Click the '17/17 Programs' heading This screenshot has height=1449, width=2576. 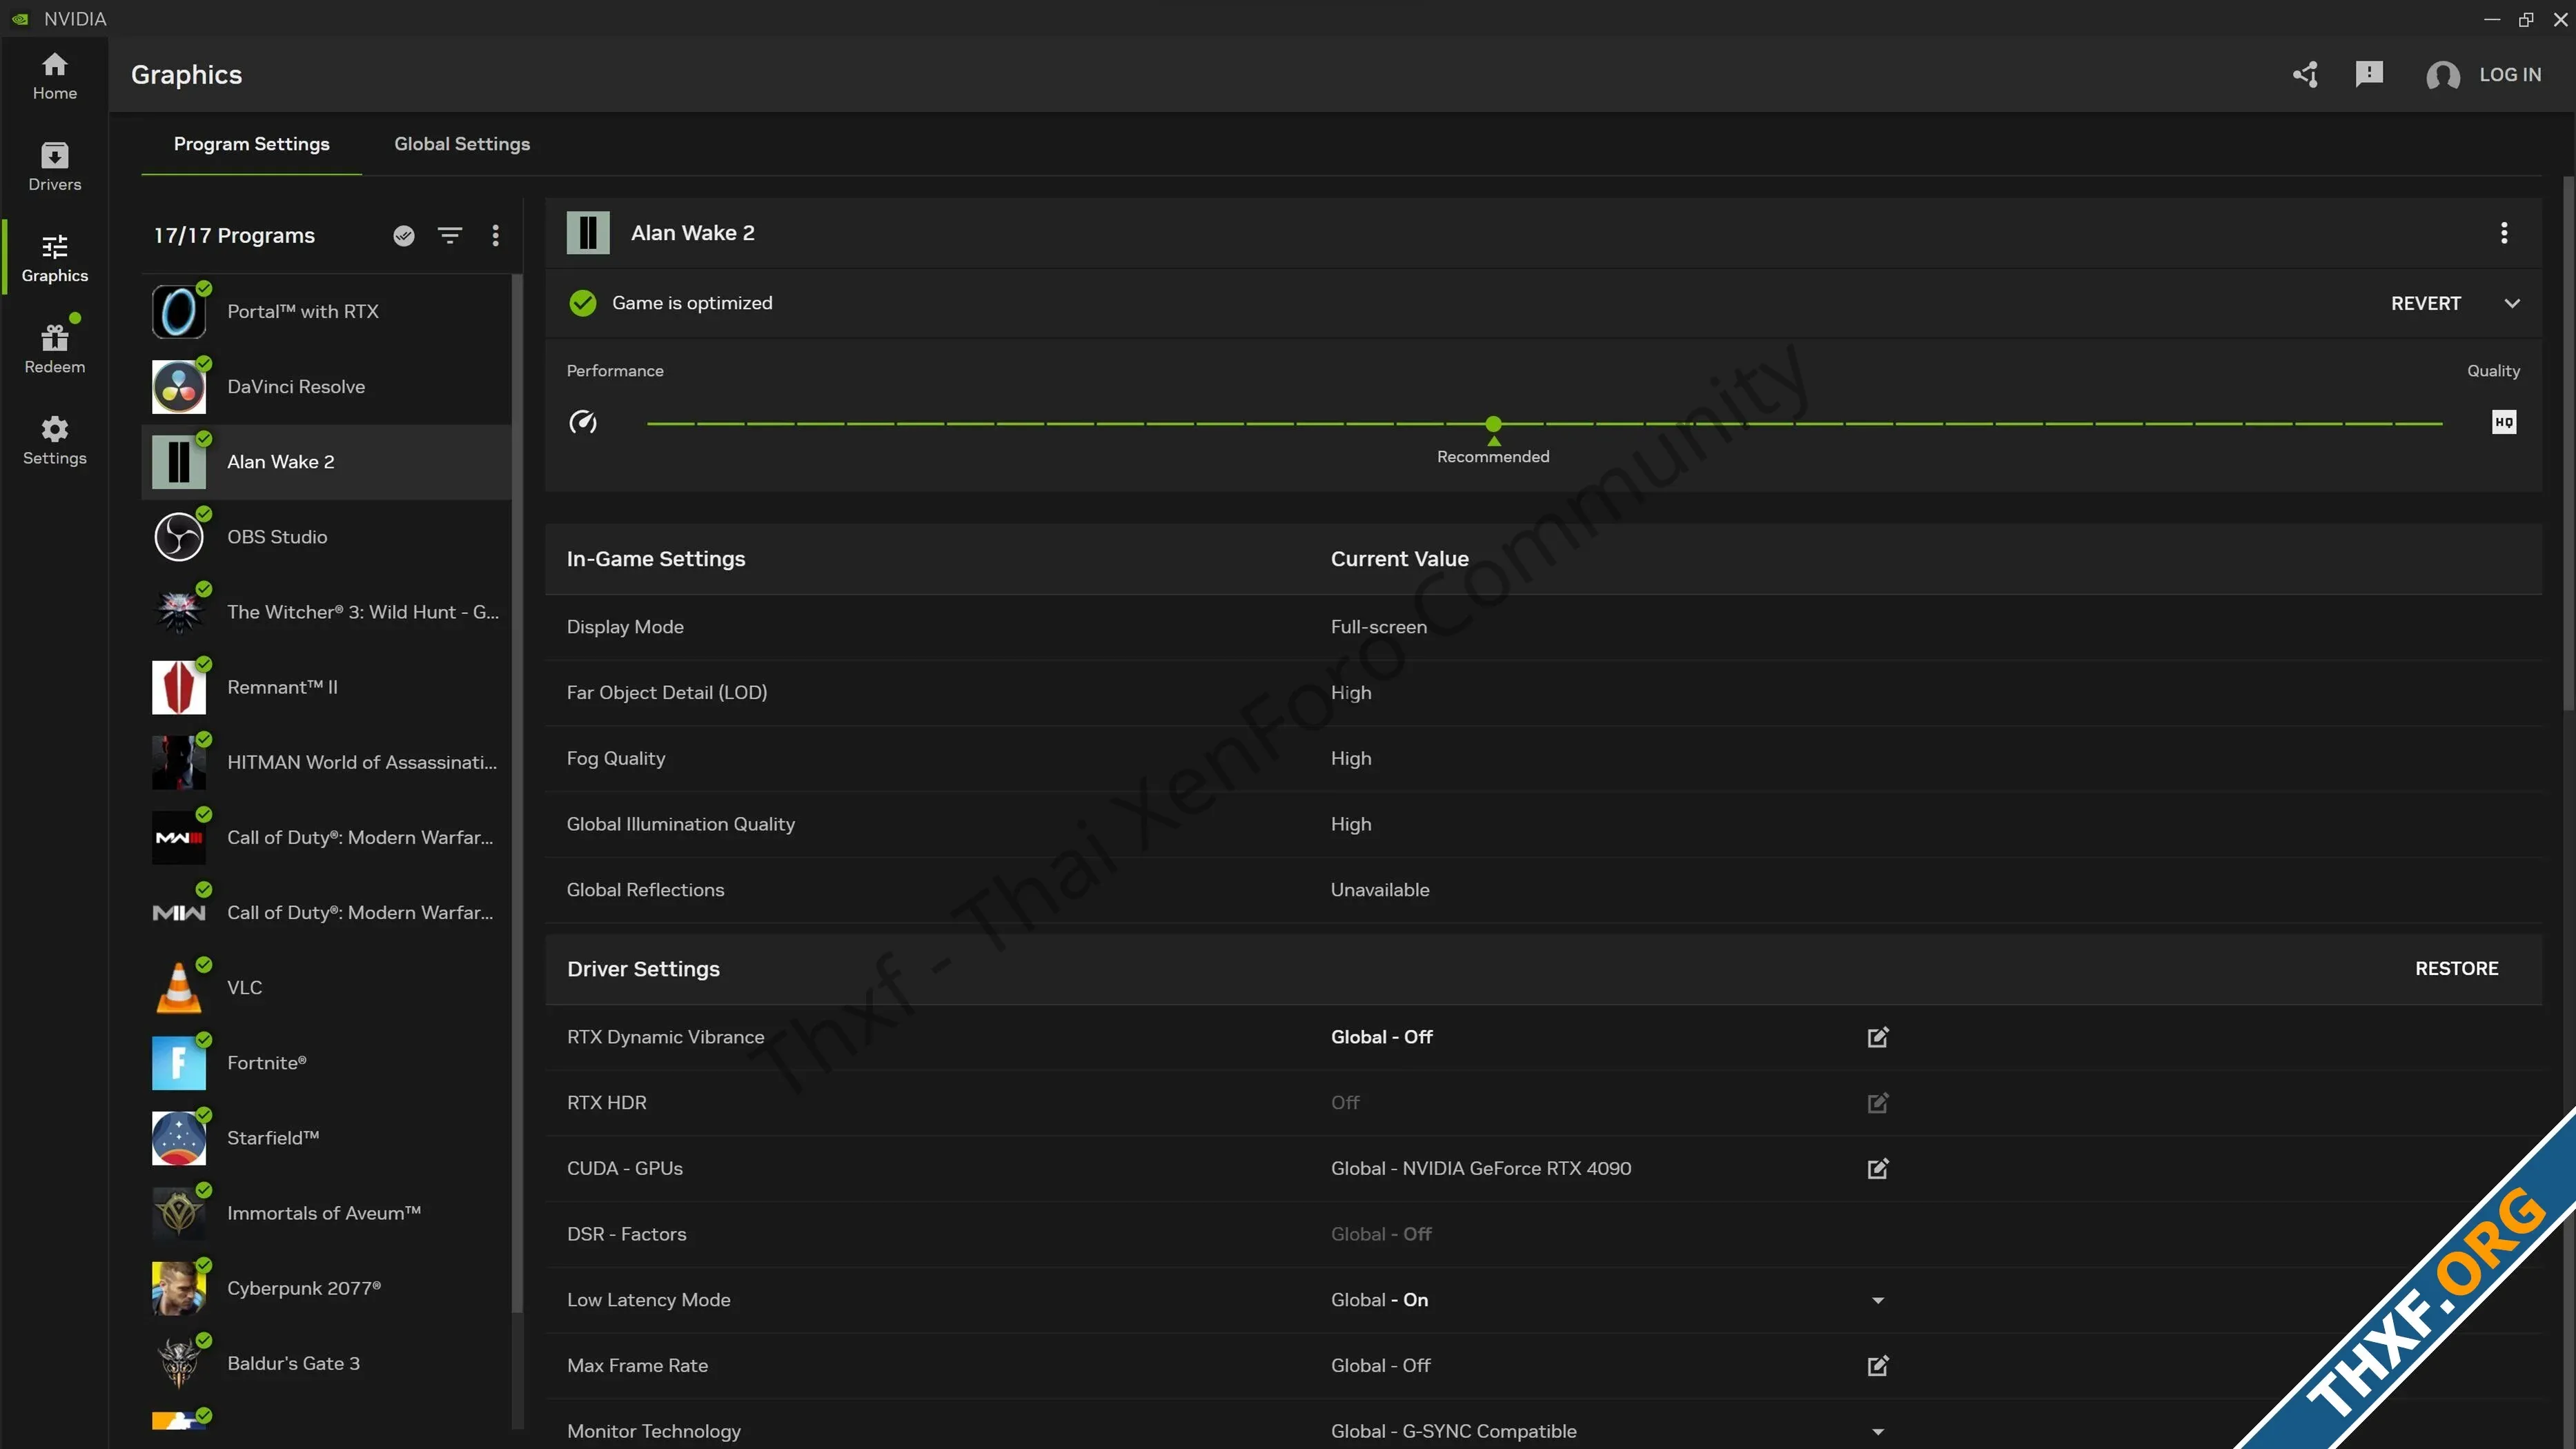click(234, 235)
